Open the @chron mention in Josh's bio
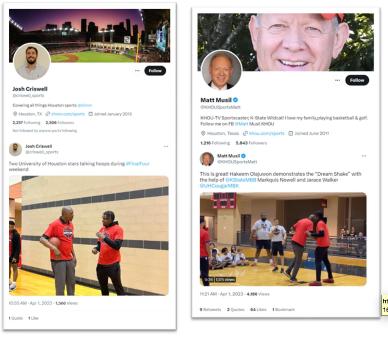This screenshot has width=388, height=337. tap(84, 105)
